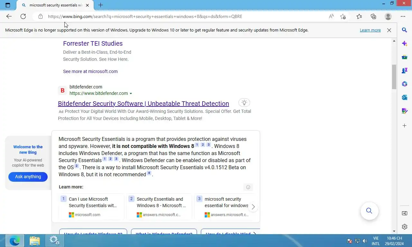Viewport: 412px width, 247px height.
Task: Open the taskbar clock showing 10:46 CH
Action: tap(394, 241)
